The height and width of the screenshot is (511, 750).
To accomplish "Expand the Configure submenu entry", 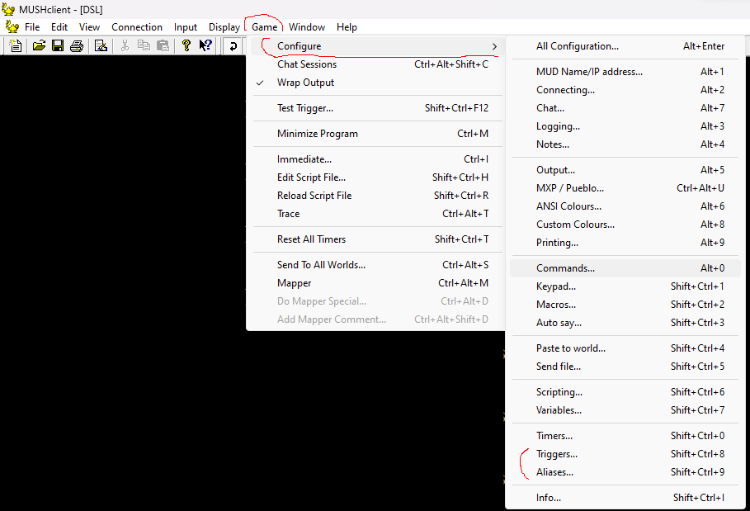I will click(x=377, y=46).
